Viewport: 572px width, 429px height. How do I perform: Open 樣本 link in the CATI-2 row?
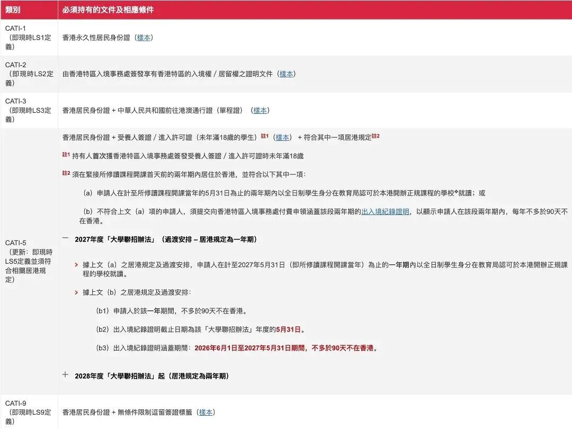click(287, 74)
